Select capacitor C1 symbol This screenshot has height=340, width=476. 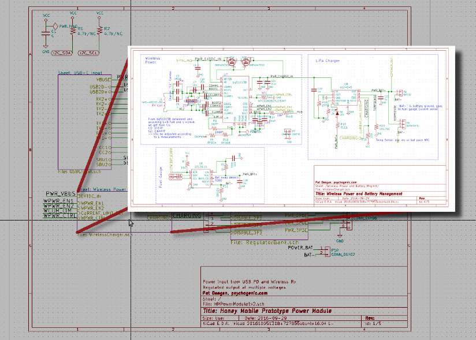pos(46,33)
